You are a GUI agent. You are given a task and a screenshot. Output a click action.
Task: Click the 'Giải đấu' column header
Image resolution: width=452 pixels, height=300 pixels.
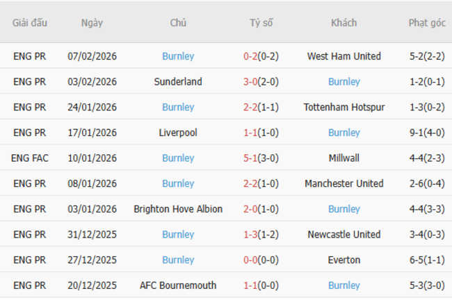click(x=30, y=23)
